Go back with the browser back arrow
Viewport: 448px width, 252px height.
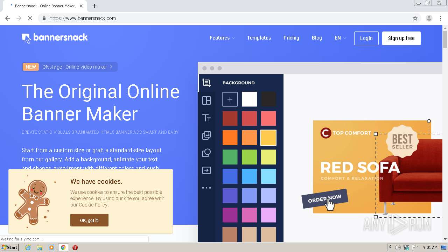coord(8,18)
